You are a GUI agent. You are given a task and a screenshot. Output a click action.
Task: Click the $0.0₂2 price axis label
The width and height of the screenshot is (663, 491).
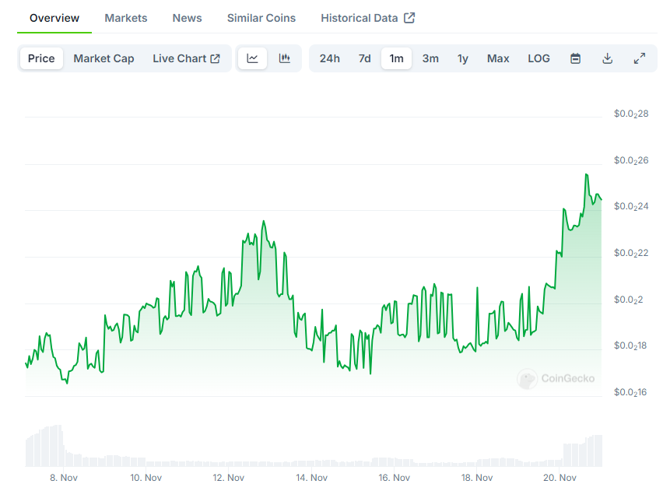tap(628, 300)
